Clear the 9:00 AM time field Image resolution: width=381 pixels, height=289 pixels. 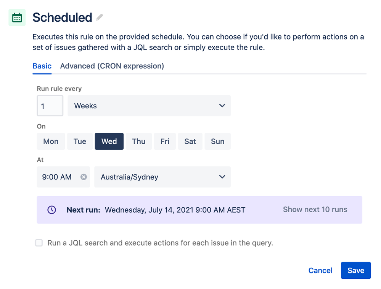[x=84, y=177]
